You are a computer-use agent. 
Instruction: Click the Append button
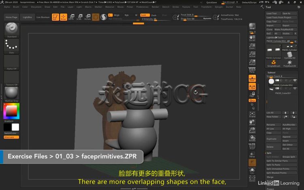tap(289, 137)
